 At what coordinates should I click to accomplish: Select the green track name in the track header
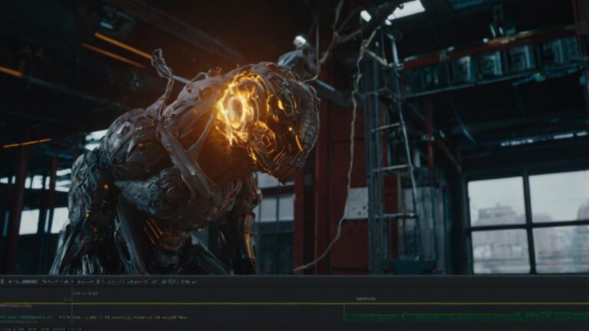point(23,317)
